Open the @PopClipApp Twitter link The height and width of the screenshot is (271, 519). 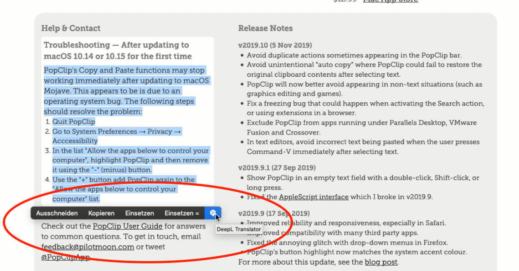click(66, 257)
